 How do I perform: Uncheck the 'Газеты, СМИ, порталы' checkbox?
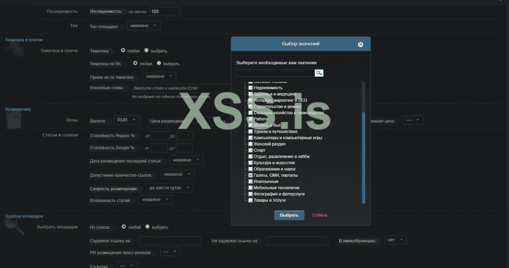(250, 175)
